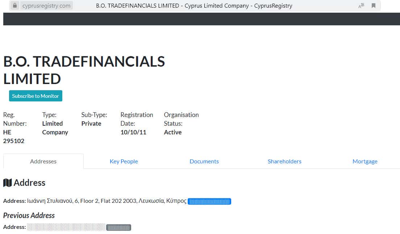Go to the Mortgage tab

tap(365, 161)
